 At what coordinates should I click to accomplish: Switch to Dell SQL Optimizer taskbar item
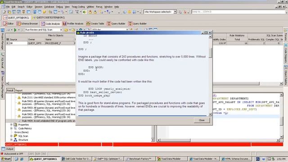tap(108, 159)
